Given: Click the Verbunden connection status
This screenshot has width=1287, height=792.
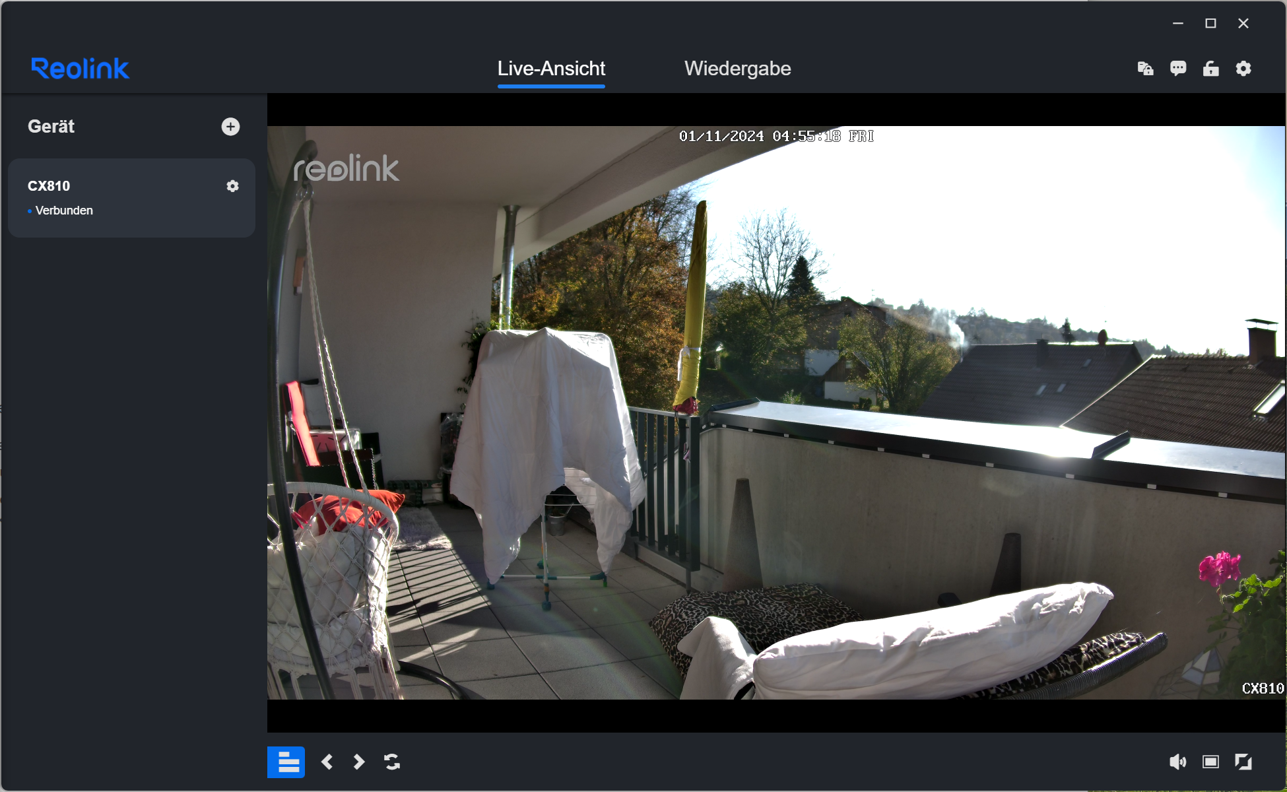Looking at the screenshot, I should [64, 211].
